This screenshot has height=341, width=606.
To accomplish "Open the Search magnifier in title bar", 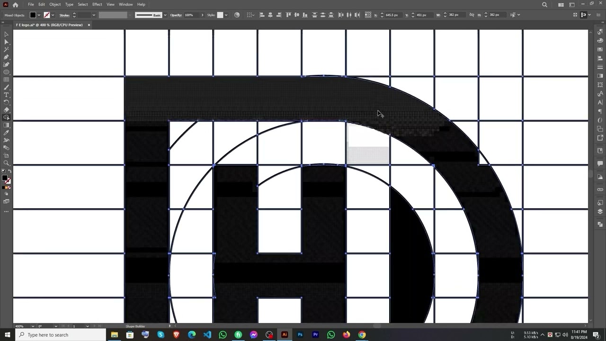I will 544,5.
